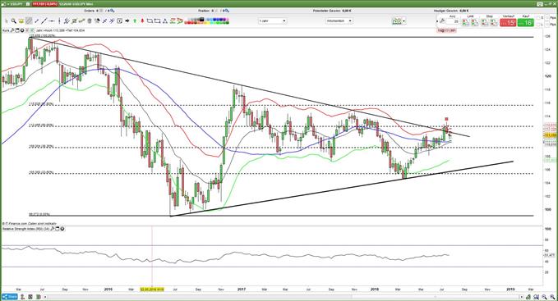Pick red from the color palette

[189, 22]
